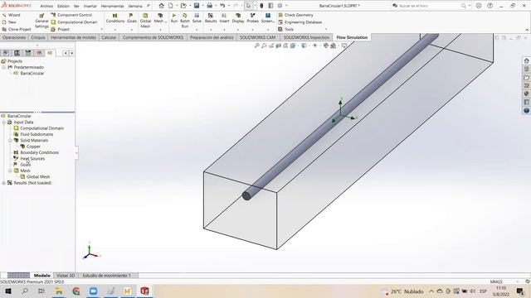
Task: Open the Tools dropdown
Action: (x=286, y=30)
